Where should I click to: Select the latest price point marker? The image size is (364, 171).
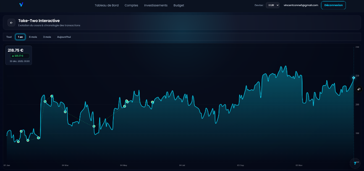(x=354, y=78)
